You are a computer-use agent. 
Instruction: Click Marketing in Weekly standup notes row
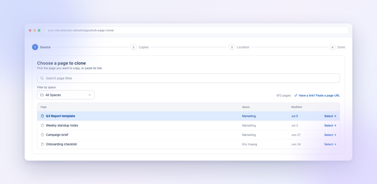click(x=249, y=126)
